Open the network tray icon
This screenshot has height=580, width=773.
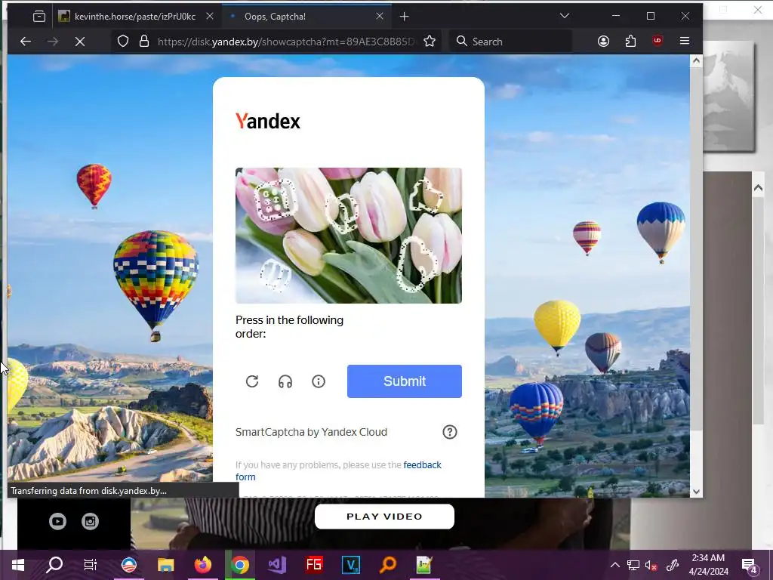tap(633, 565)
